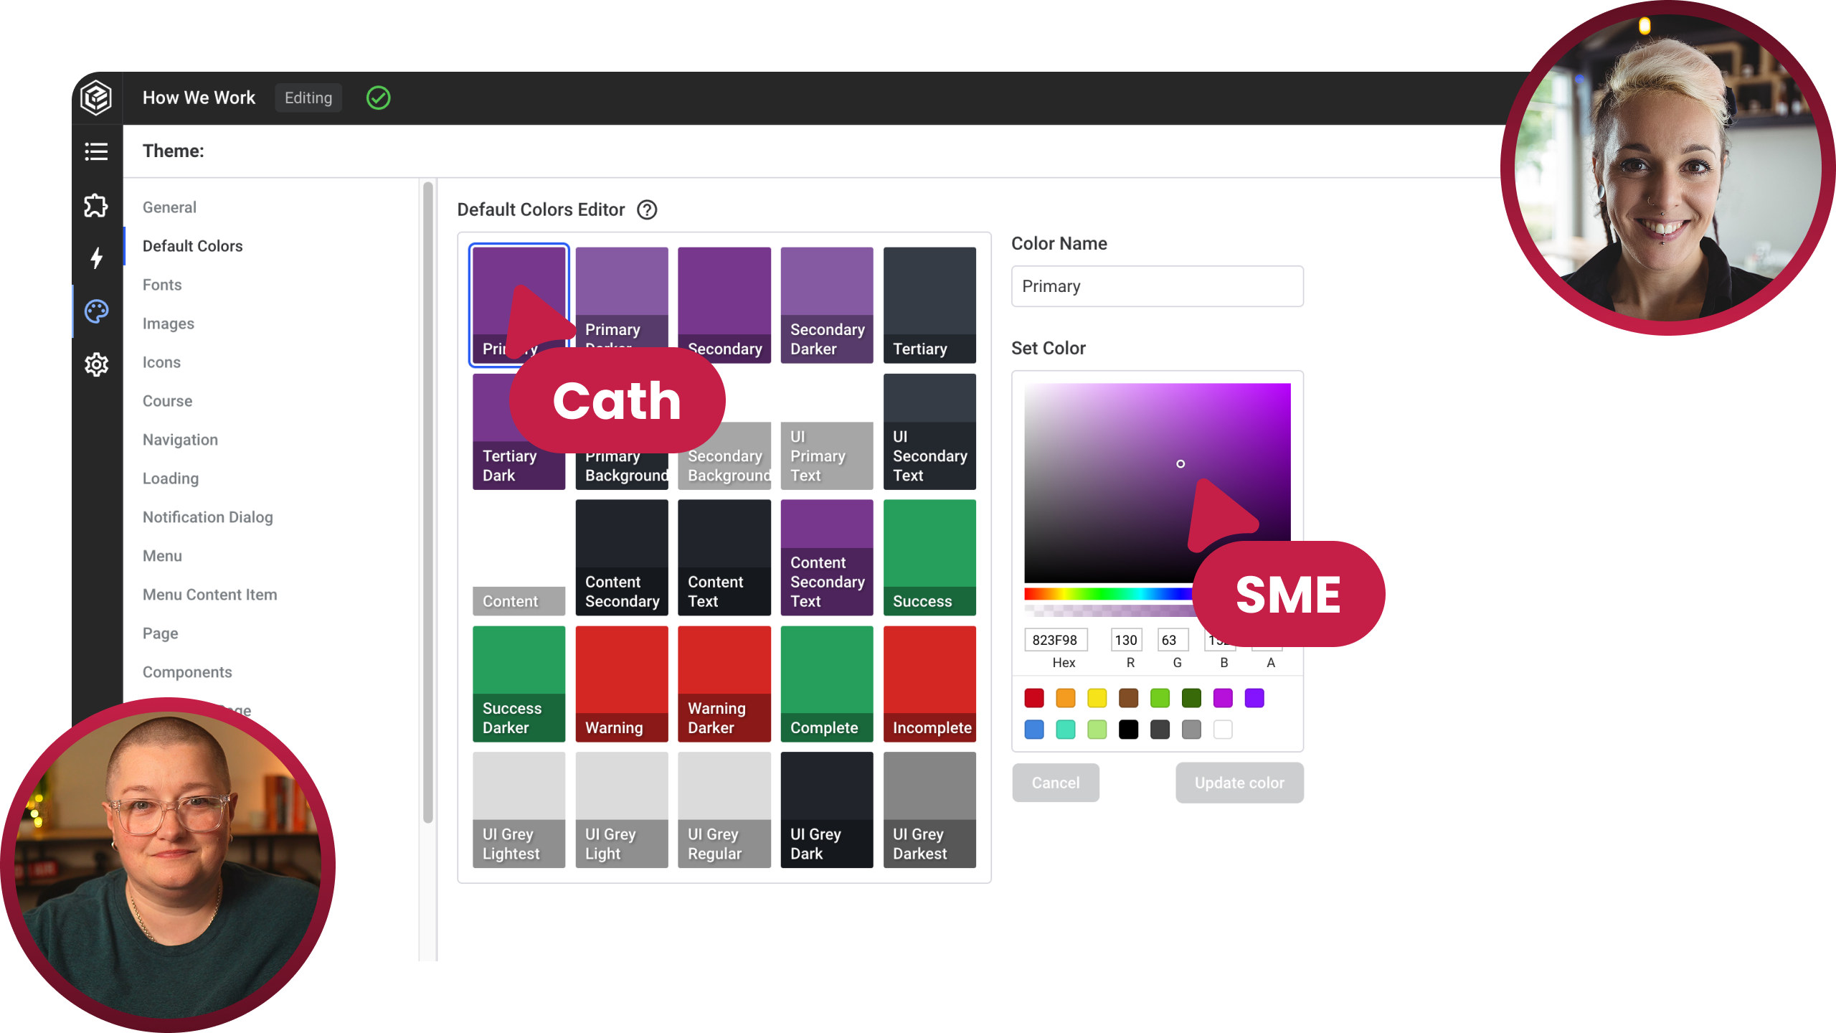Image resolution: width=1836 pixels, height=1033 pixels.
Task: Pick the purple preset swatch
Action: tap(1254, 697)
